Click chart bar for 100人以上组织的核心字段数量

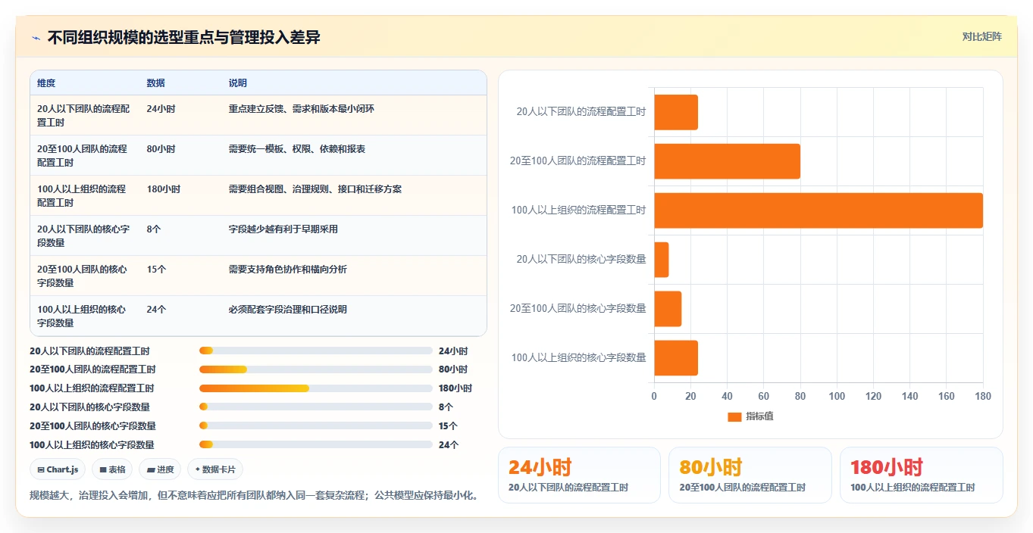(676, 358)
